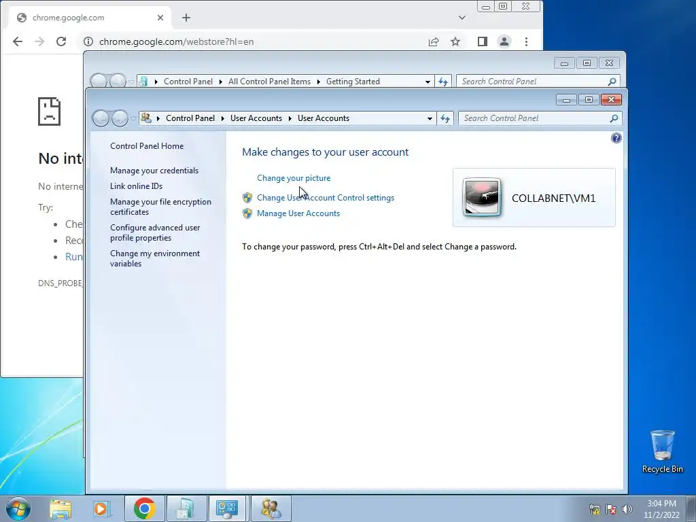Screen dimensions: 696x522
Task: Click volume speaker tray icon
Action: coord(627,509)
